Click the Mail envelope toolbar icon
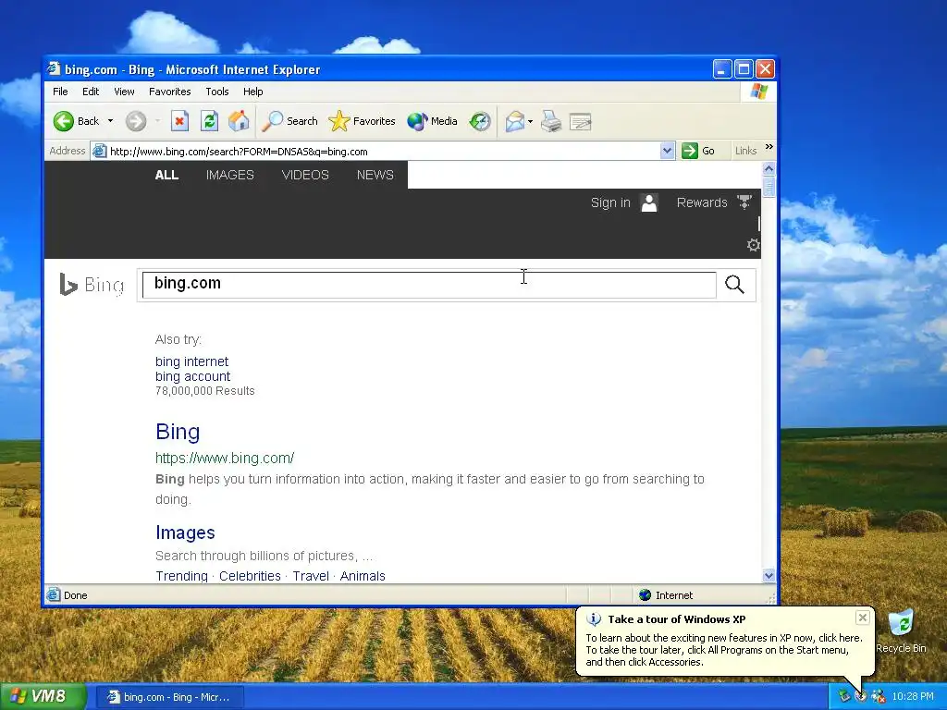Image resolution: width=947 pixels, height=710 pixels. (515, 121)
